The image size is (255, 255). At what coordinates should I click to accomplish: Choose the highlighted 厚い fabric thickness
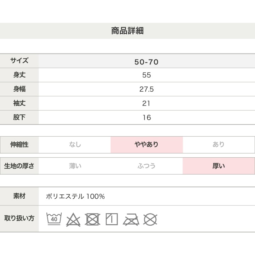(x=219, y=166)
